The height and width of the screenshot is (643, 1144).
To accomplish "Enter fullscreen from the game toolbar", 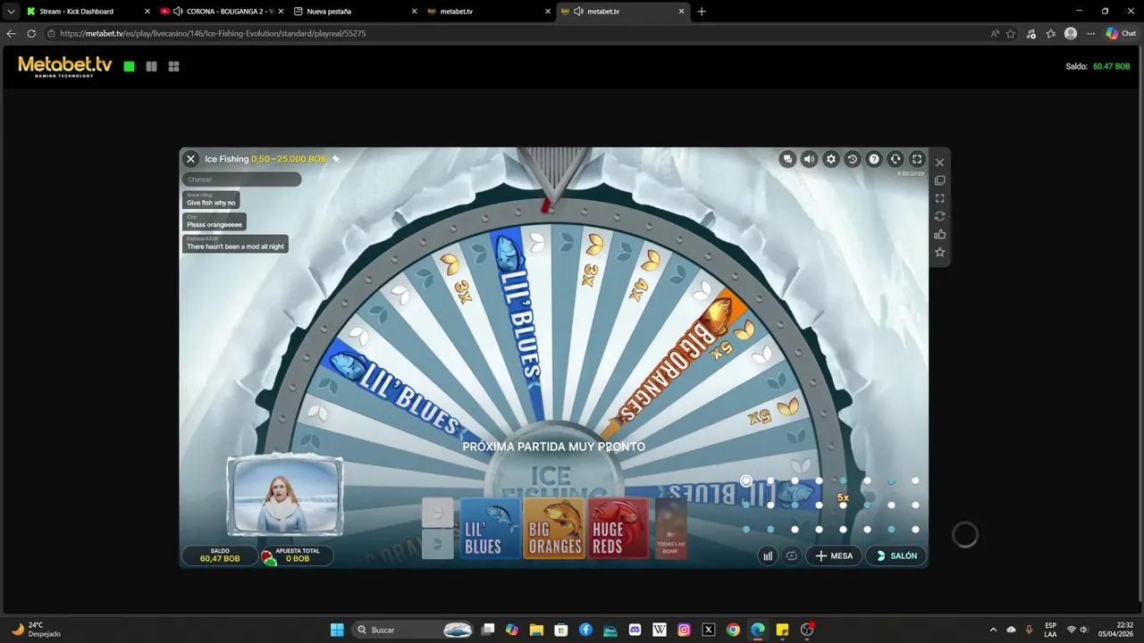I will click(x=917, y=159).
